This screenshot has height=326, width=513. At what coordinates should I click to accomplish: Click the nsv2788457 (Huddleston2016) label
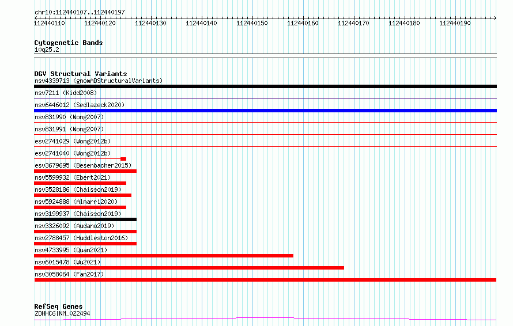coord(81,238)
